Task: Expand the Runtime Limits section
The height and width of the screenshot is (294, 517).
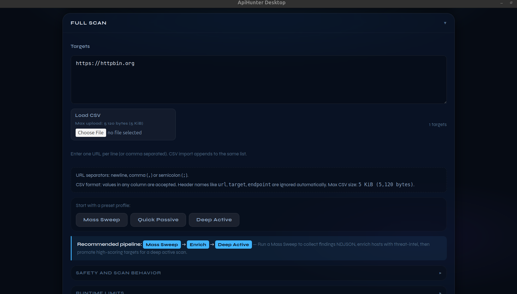Action: pos(258,290)
